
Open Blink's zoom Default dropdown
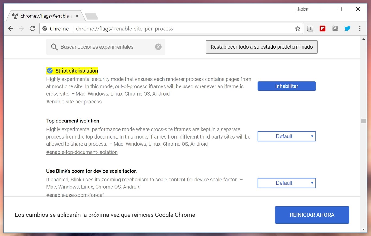point(287,183)
